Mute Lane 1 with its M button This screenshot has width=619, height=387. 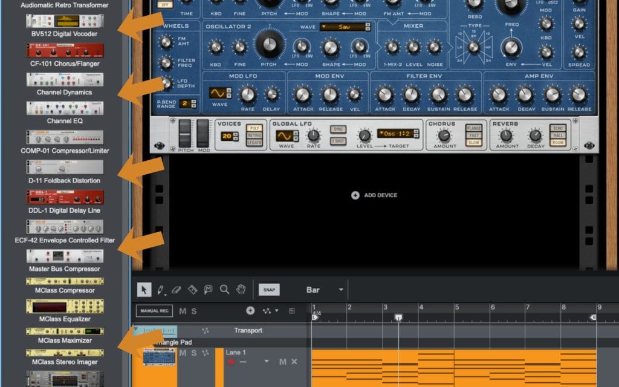pos(282,362)
